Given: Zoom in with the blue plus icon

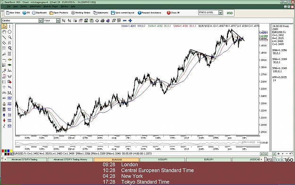Looking at the screenshot, I should (x=130, y=20).
